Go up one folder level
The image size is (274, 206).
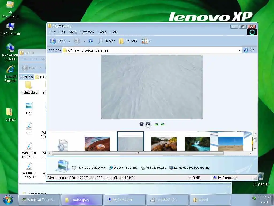coord(90,41)
